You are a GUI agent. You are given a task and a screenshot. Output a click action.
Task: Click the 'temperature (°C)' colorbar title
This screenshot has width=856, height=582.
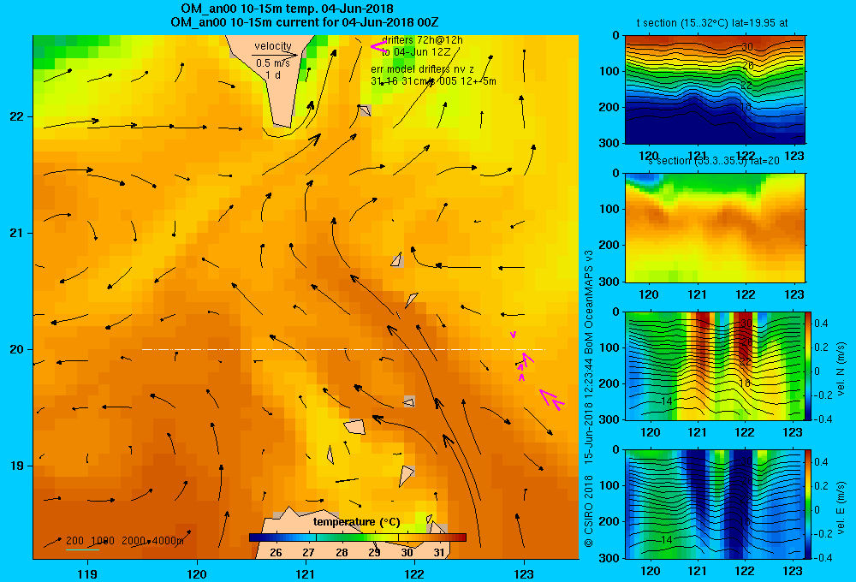click(356, 522)
